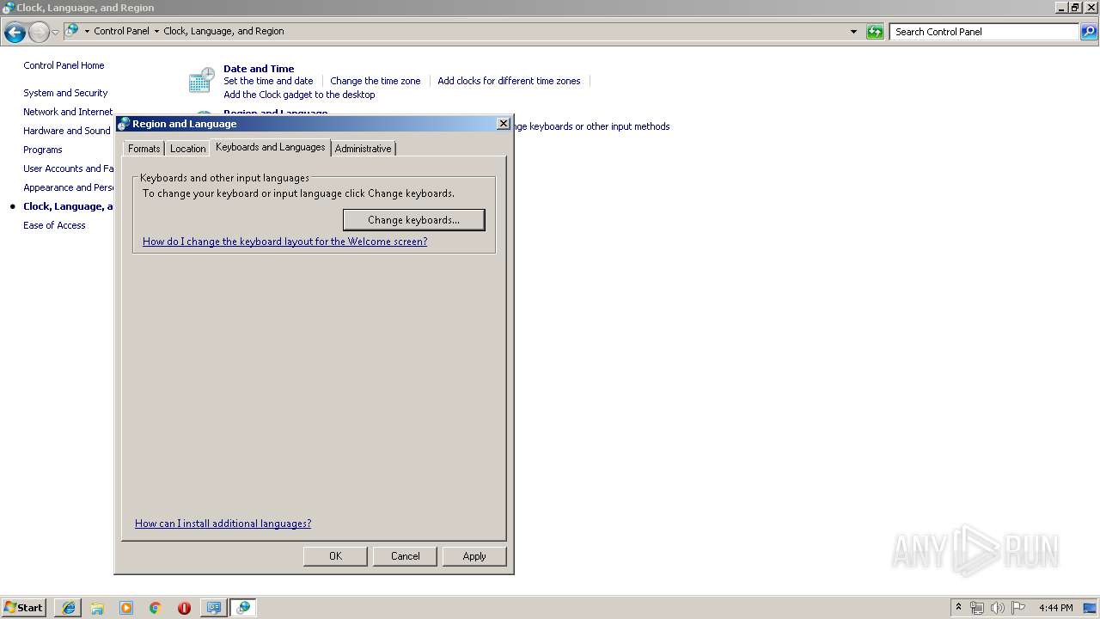Launch Windows Media Player from taskbar
Viewport: 1100px width, 619px height.
tap(126, 608)
